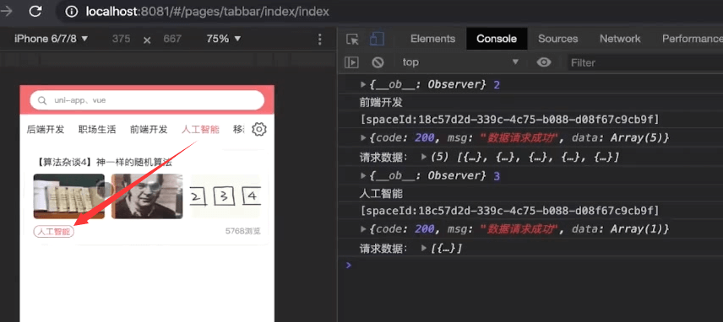
Task: Open the Network tab
Action: [x=620, y=39]
